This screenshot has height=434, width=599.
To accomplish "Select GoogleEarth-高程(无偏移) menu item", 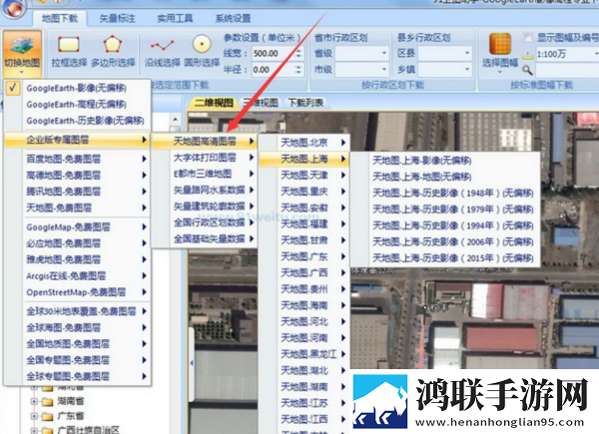I will (x=78, y=104).
